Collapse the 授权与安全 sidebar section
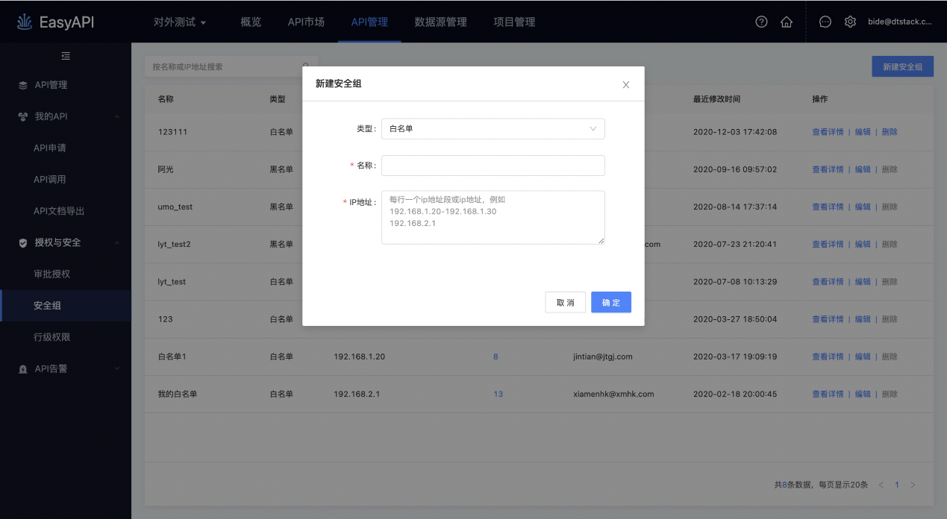This screenshot has width=947, height=519. (x=117, y=242)
